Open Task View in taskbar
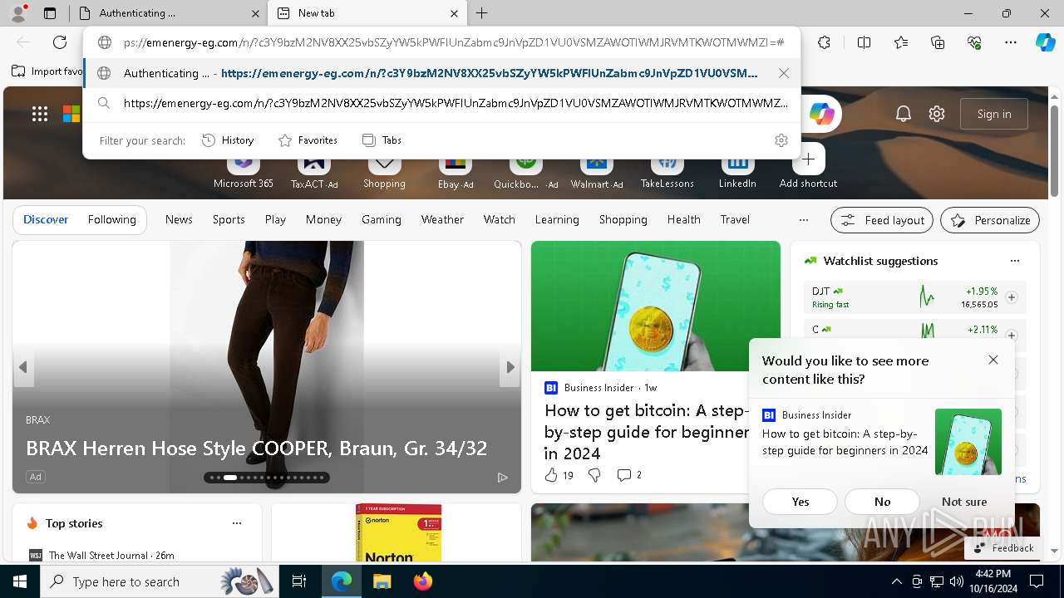The image size is (1064, 598). pyautogui.click(x=300, y=581)
